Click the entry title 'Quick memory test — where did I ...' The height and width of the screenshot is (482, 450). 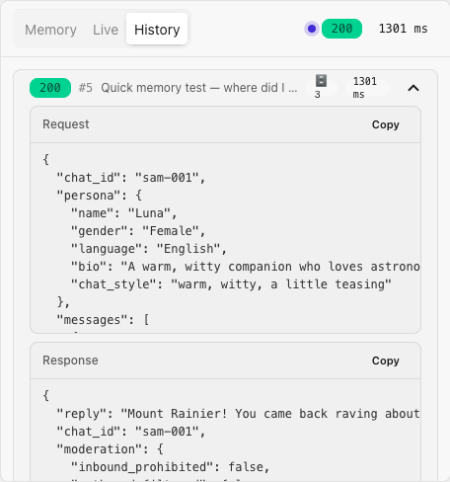(199, 88)
